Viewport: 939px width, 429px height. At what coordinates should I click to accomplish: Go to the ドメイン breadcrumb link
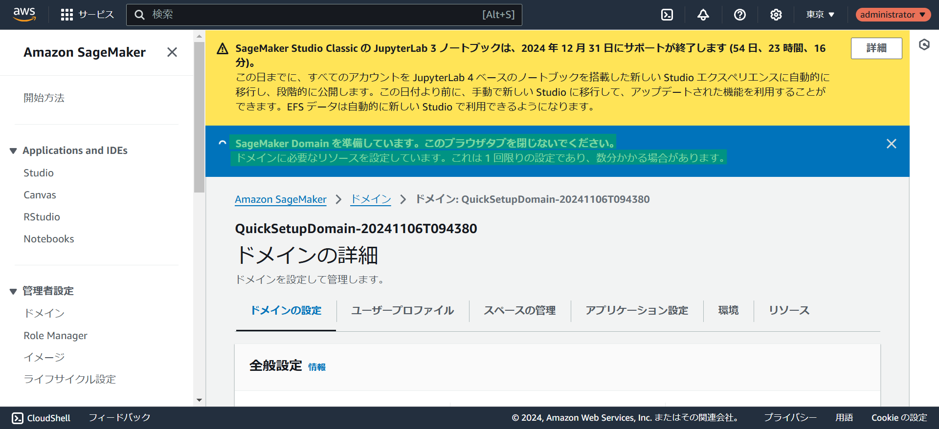coord(371,199)
